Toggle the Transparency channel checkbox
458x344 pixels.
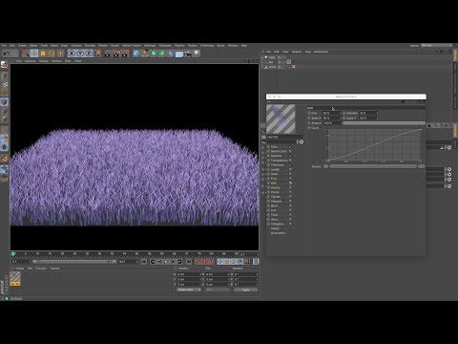pos(290,161)
